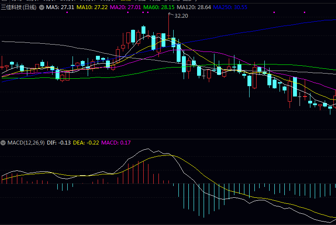Select the blue MA250 label
This screenshot has width=336, height=225.
(231, 7)
